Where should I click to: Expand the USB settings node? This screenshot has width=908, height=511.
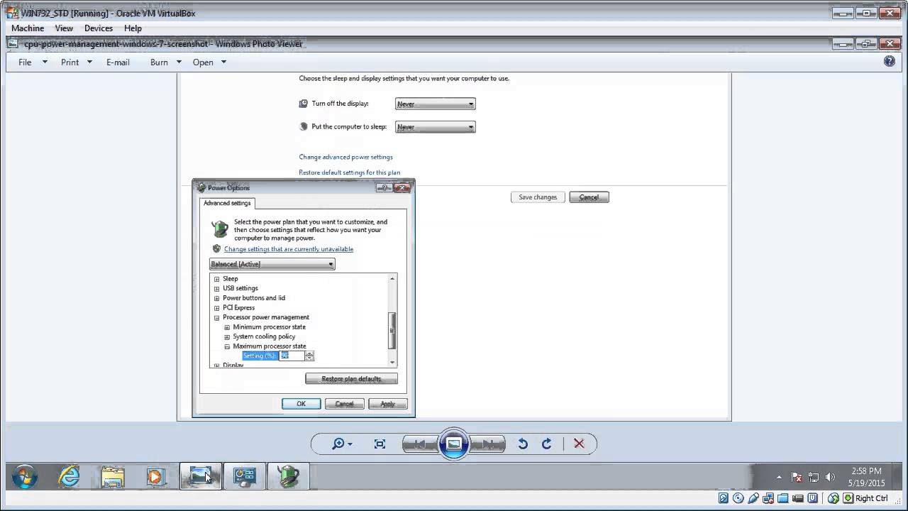tap(217, 289)
